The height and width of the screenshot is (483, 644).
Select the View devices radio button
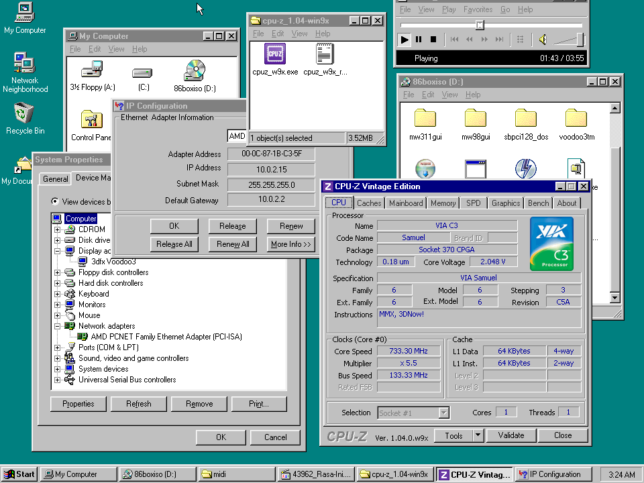(56, 202)
